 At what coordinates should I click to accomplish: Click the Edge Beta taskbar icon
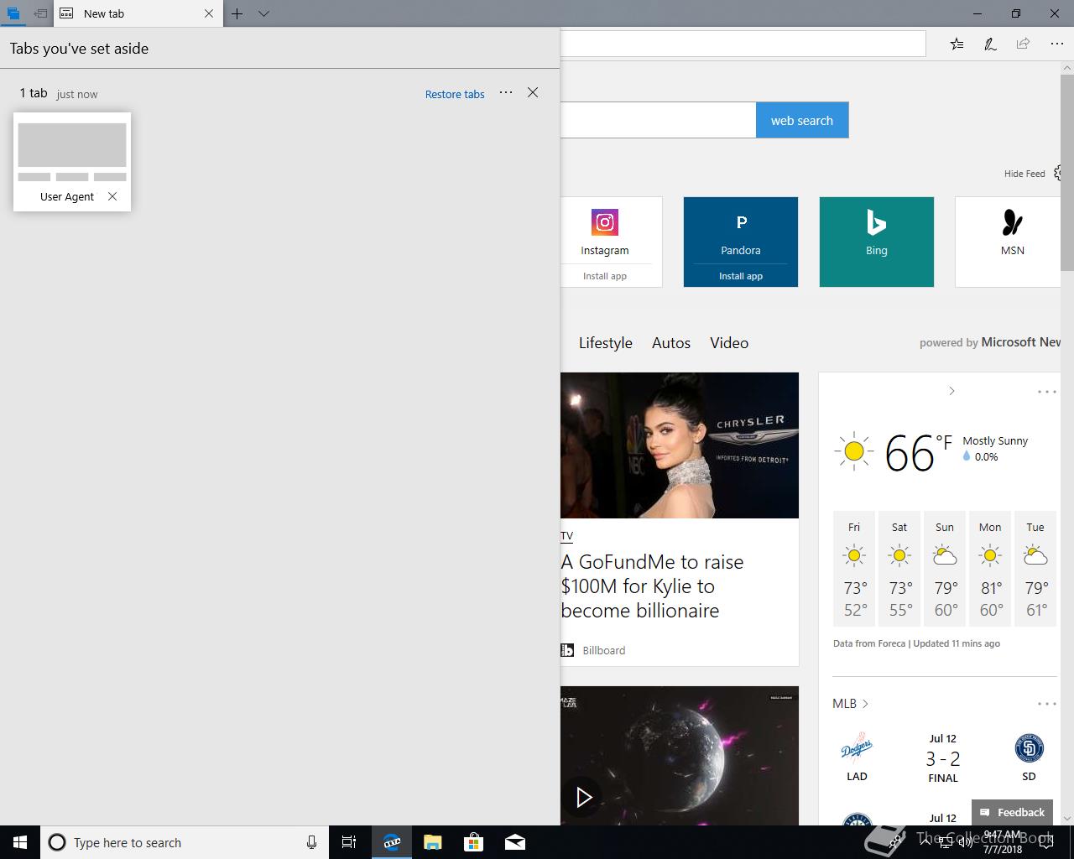coord(392,842)
